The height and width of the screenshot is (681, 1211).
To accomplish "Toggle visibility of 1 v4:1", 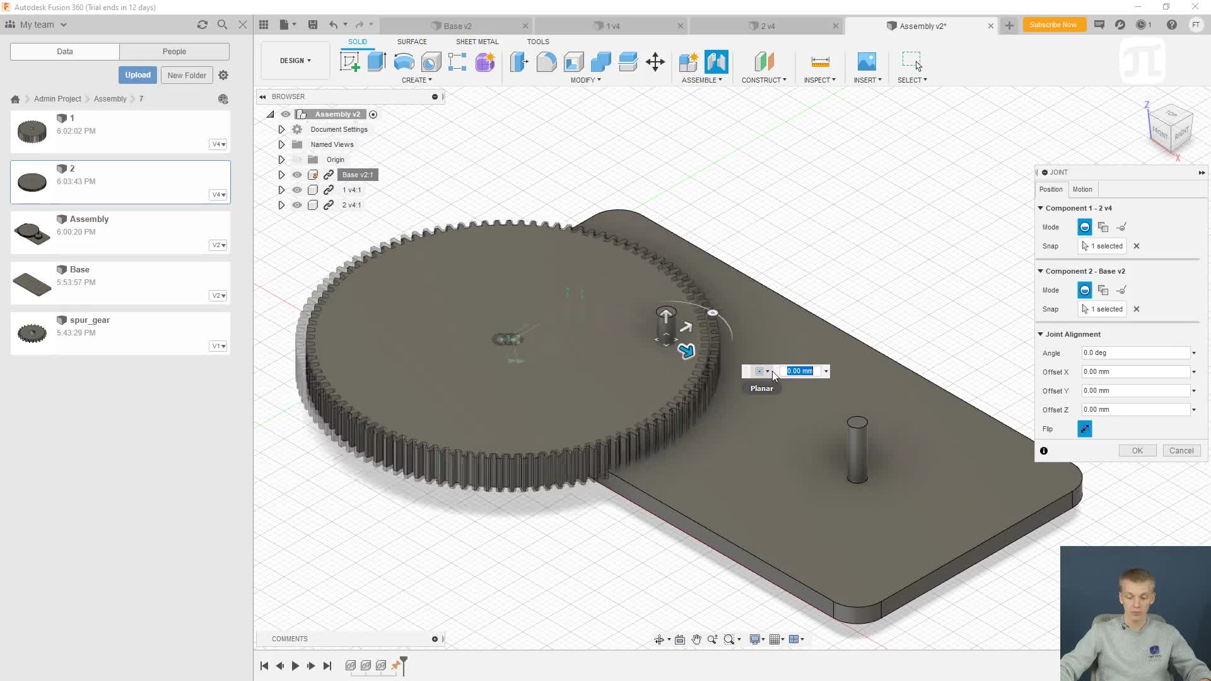I will click(x=297, y=190).
